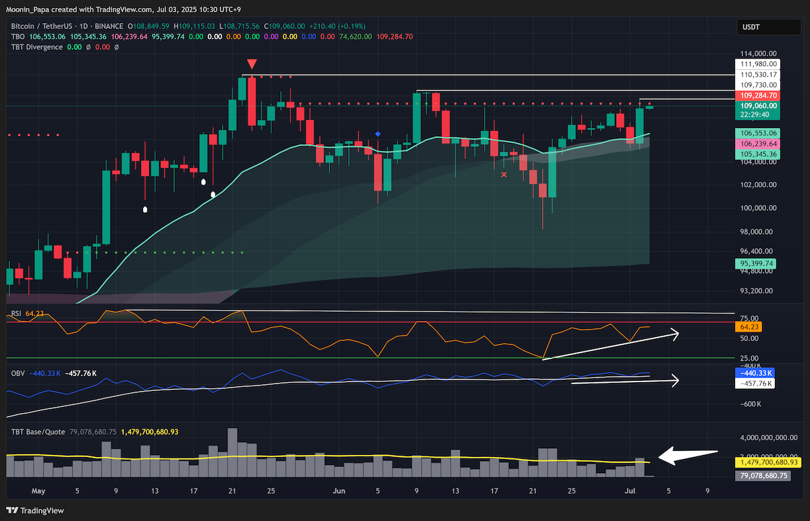Screen dimensions: 810x521
Task: Click the red 109,284.70 price label
Action: point(757,96)
